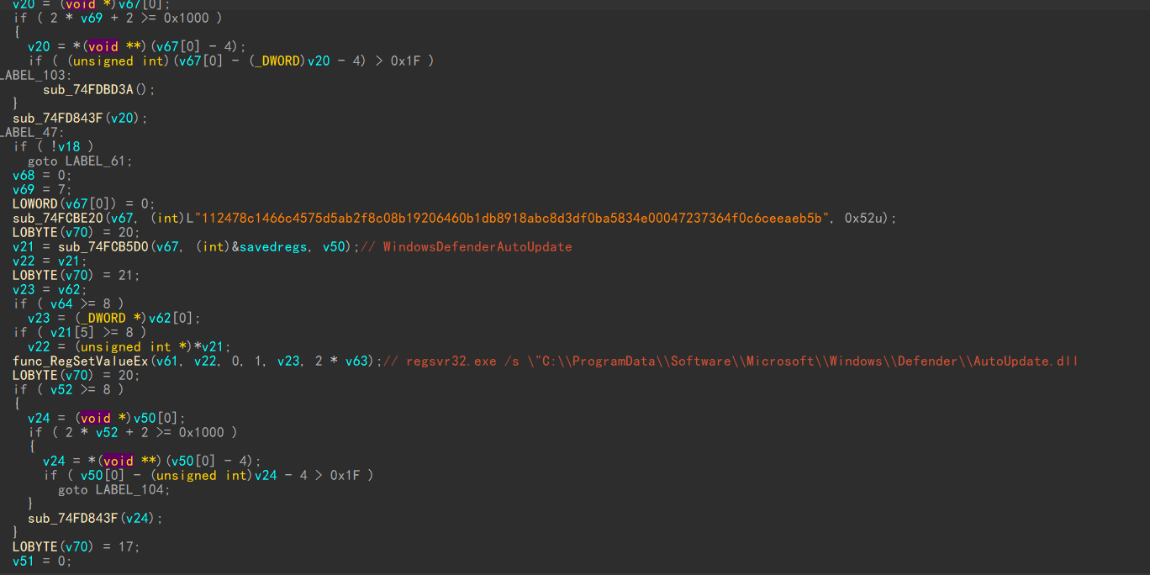Click the func_RegSetValueEx function name
1150x575 pixels.
pyautogui.click(x=80, y=361)
